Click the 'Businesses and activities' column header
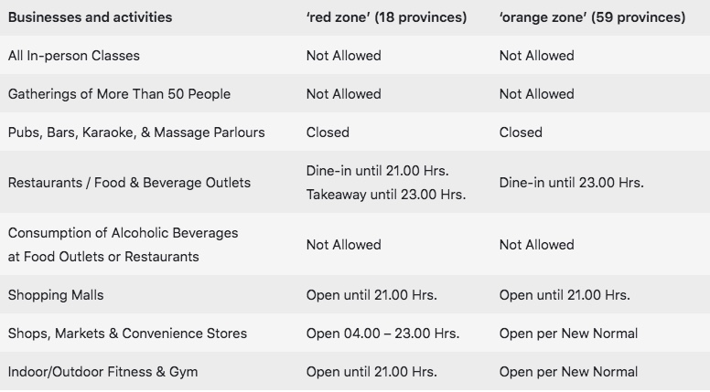 coord(90,17)
